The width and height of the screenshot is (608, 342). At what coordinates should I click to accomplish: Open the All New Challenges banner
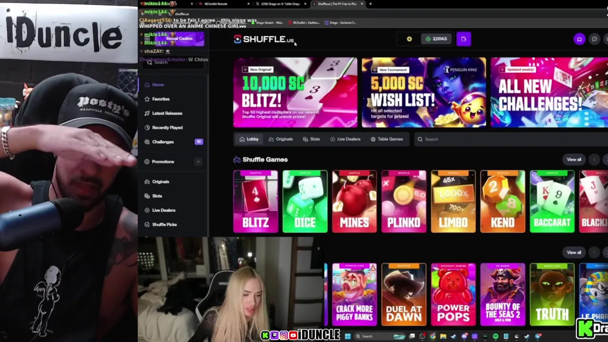(x=549, y=93)
